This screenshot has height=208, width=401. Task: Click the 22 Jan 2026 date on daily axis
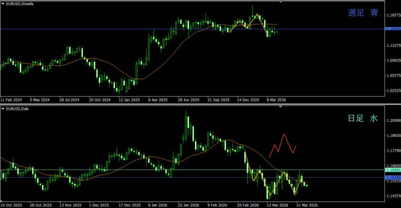point(188,205)
